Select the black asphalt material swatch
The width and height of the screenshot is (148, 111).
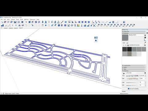129,49
